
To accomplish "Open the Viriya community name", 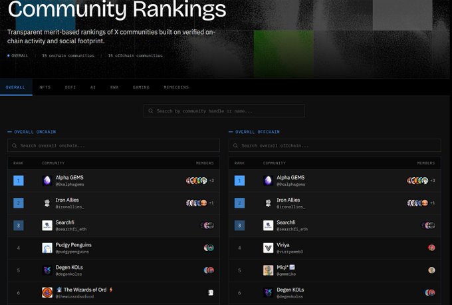I will tap(283, 245).
